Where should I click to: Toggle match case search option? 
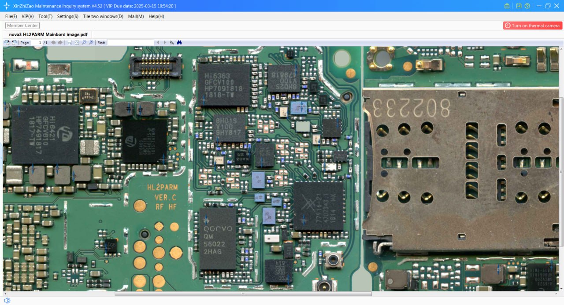[172, 43]
